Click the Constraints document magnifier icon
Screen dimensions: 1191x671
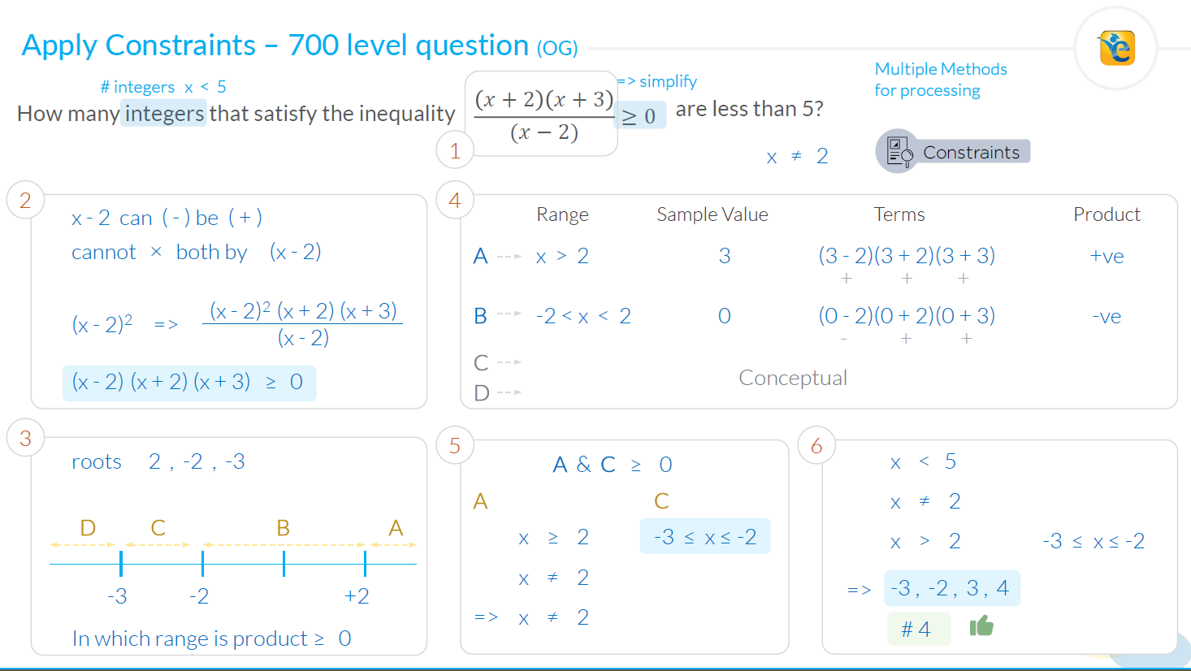click(897, 151)
